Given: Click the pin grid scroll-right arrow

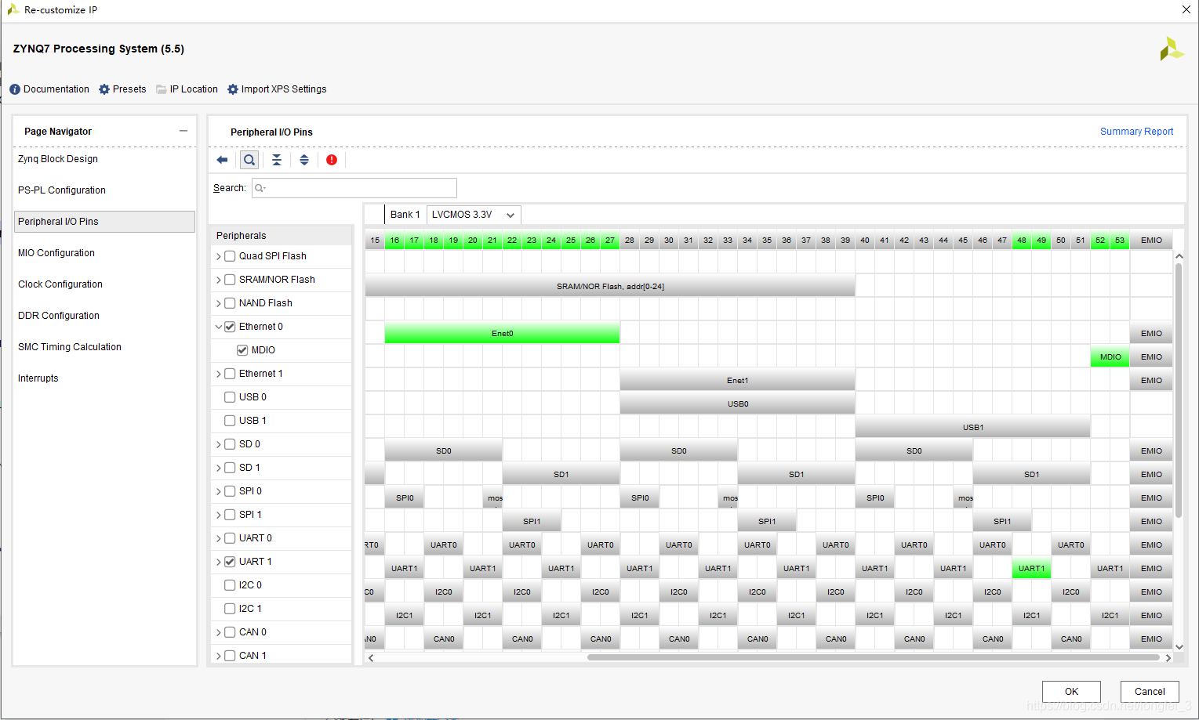Looking at the screenshot, I should click(x=1168, y=658).
